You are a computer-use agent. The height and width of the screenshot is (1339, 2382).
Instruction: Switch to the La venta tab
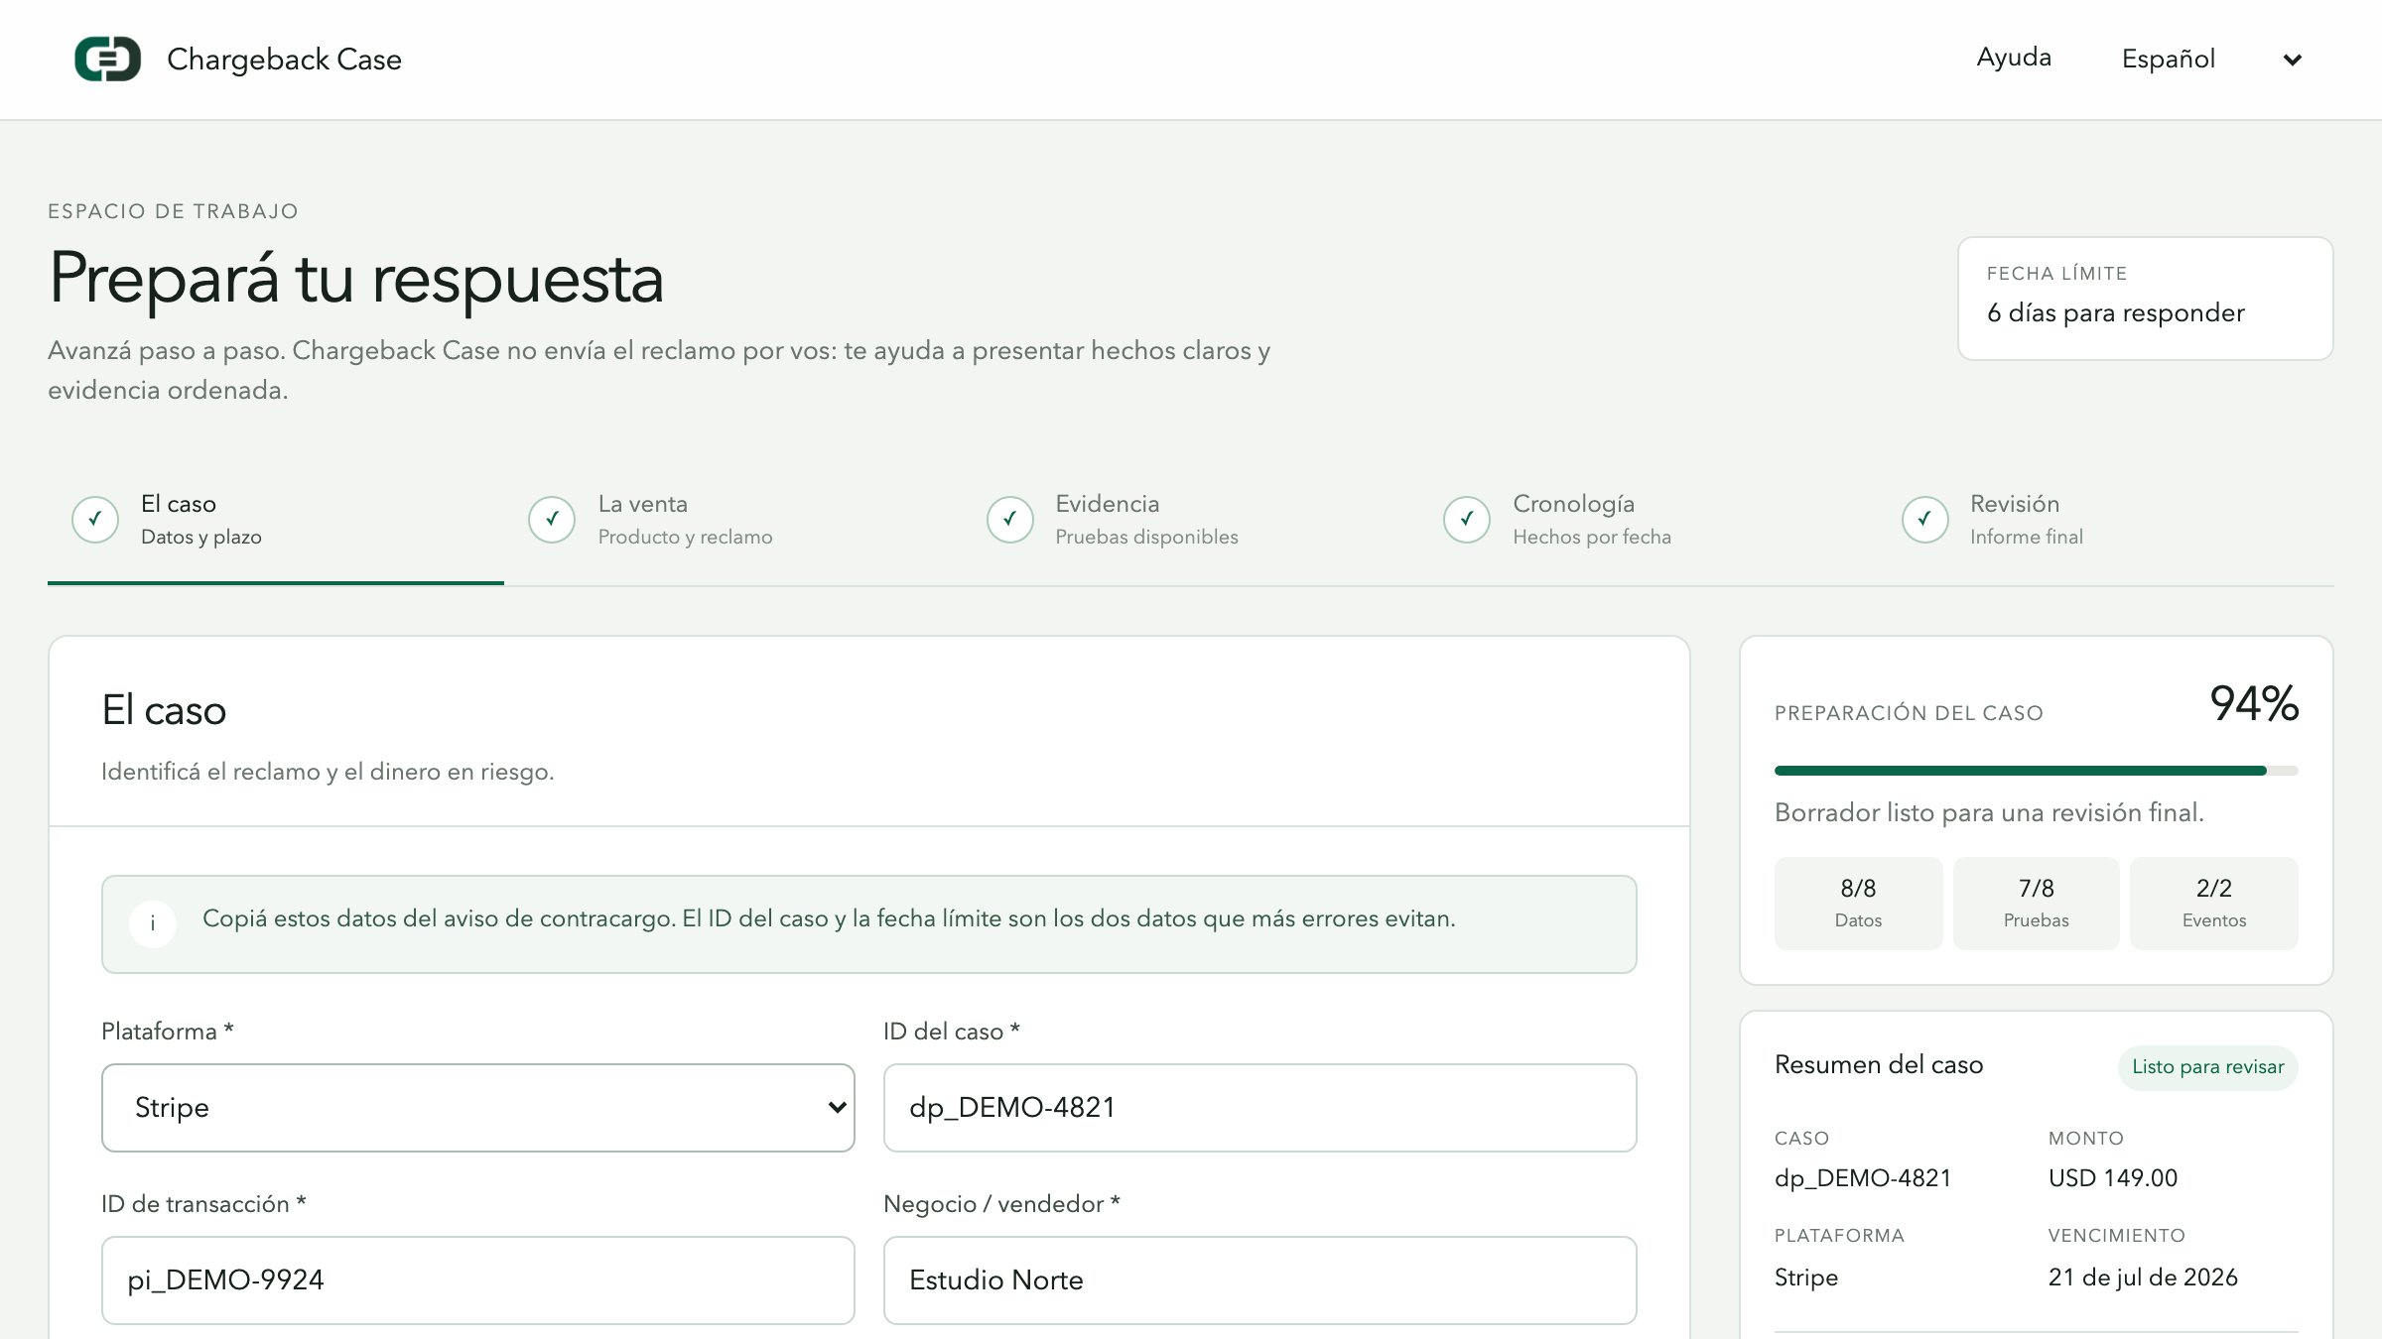[732, 520]
